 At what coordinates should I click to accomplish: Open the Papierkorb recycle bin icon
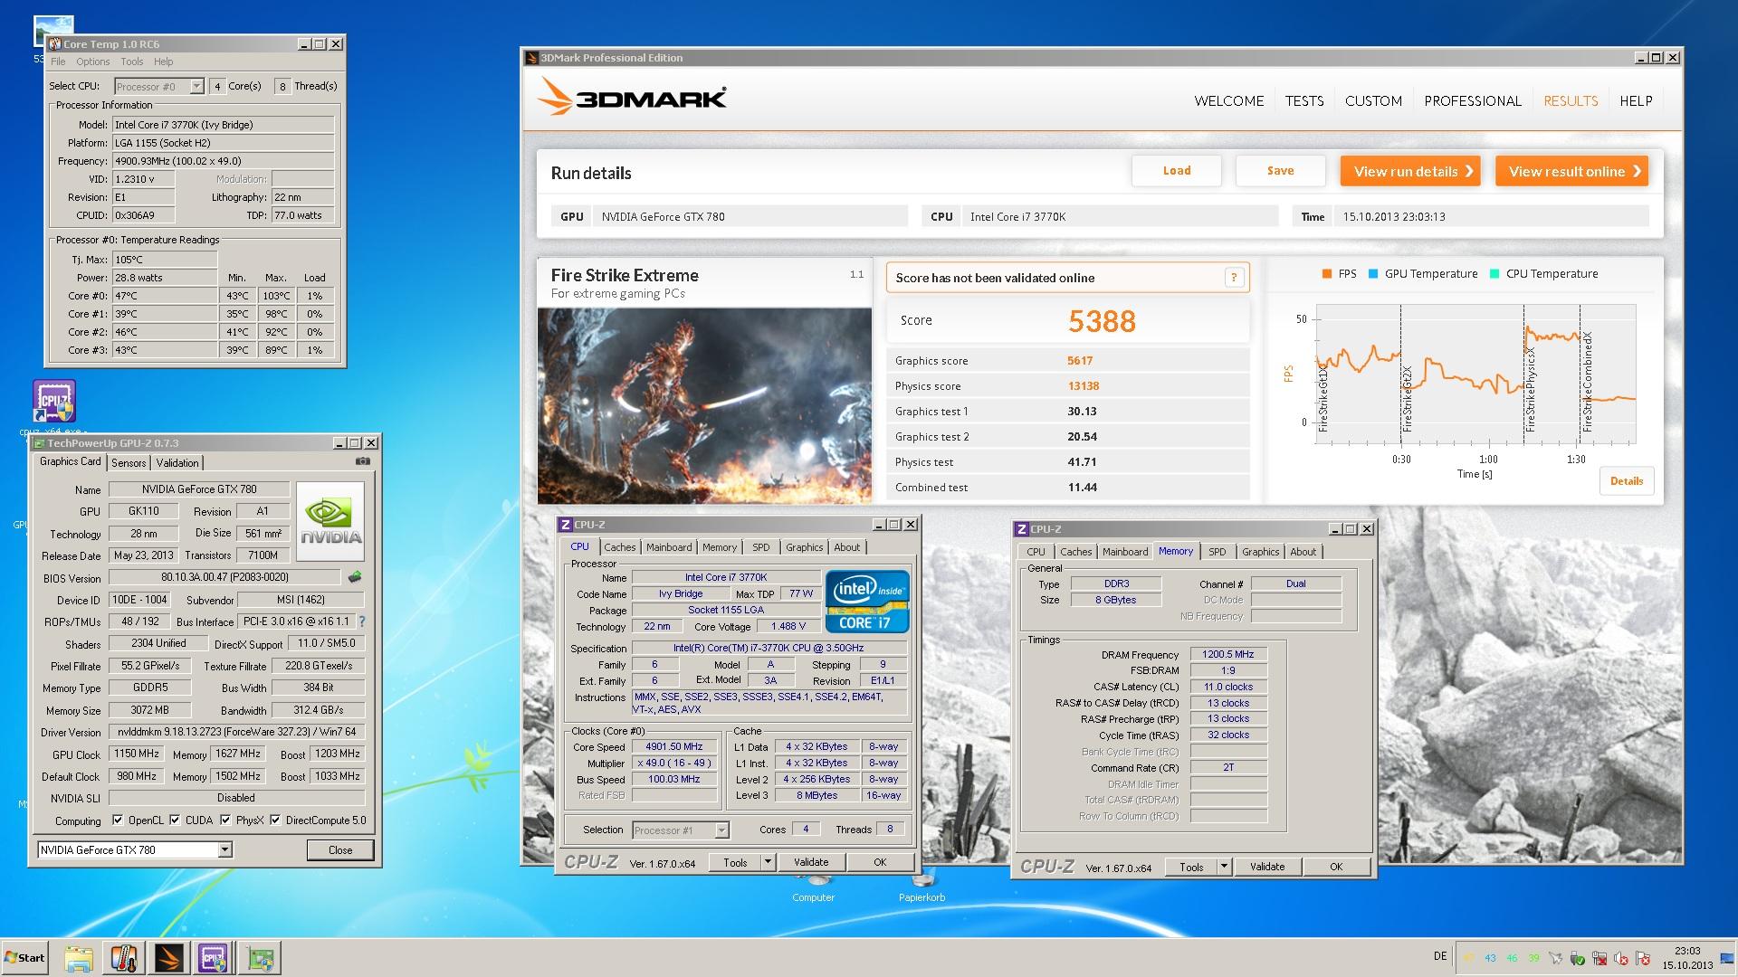[x=922, y=888]
